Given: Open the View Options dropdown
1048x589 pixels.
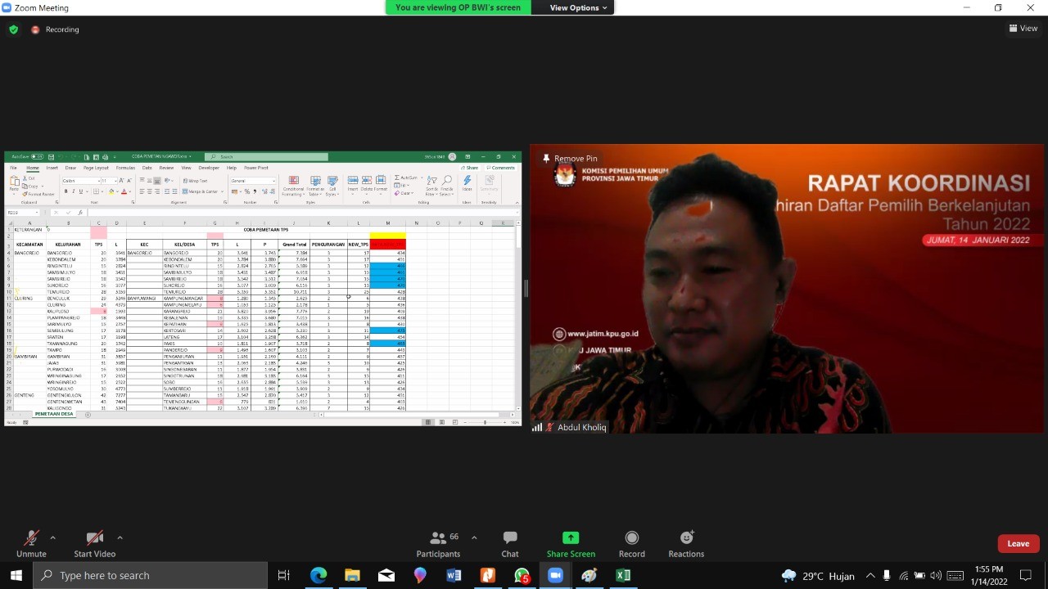Looking at the screenshot, I should point(578,7).
